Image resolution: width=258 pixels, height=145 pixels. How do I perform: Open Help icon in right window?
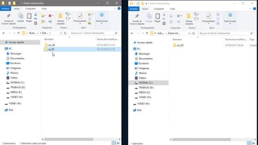(254, 9)
